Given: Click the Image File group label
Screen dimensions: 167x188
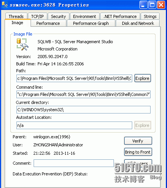Looking at the screenshot, I should 23,34.
